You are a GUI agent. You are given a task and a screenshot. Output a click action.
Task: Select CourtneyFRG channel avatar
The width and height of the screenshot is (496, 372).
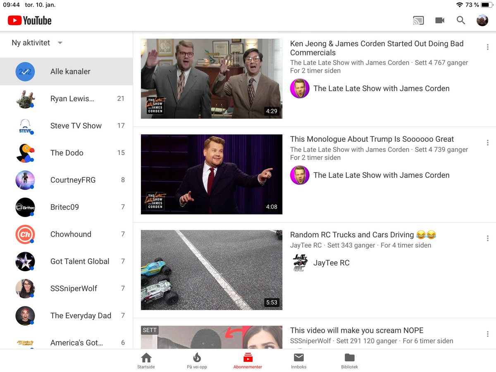(25, 180)
